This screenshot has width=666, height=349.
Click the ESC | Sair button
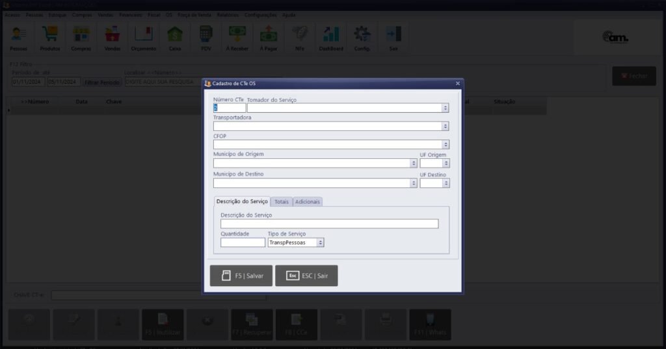coord(306,276)
